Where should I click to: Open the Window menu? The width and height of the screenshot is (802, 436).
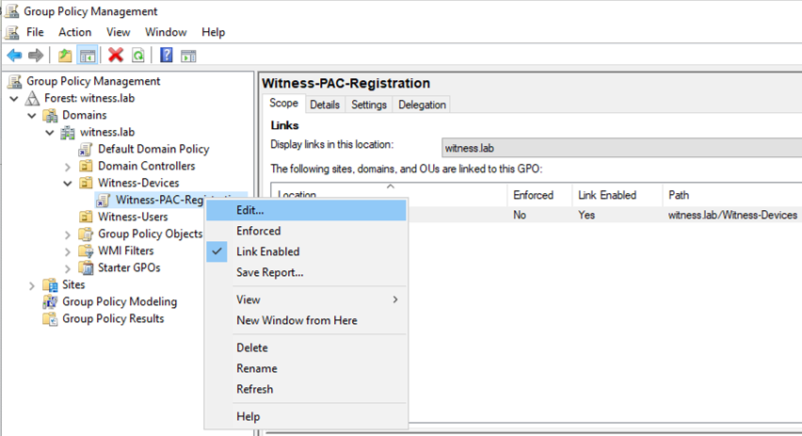tap(166, 32)
